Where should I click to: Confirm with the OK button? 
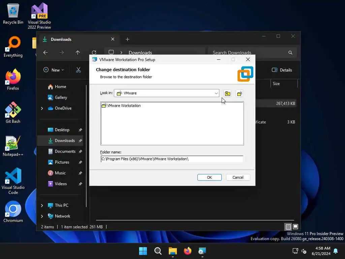209,177
